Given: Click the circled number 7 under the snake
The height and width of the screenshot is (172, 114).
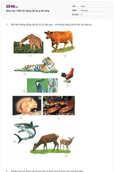Looking at the screenshot, I should (59, 118).
